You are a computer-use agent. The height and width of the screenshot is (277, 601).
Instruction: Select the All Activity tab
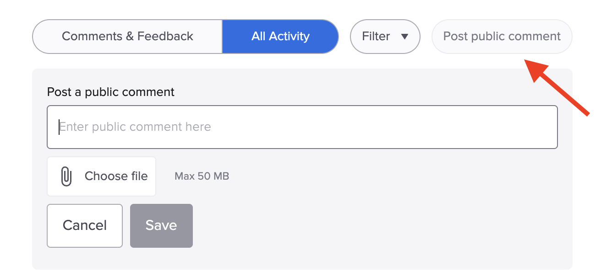tap(280, 37)
